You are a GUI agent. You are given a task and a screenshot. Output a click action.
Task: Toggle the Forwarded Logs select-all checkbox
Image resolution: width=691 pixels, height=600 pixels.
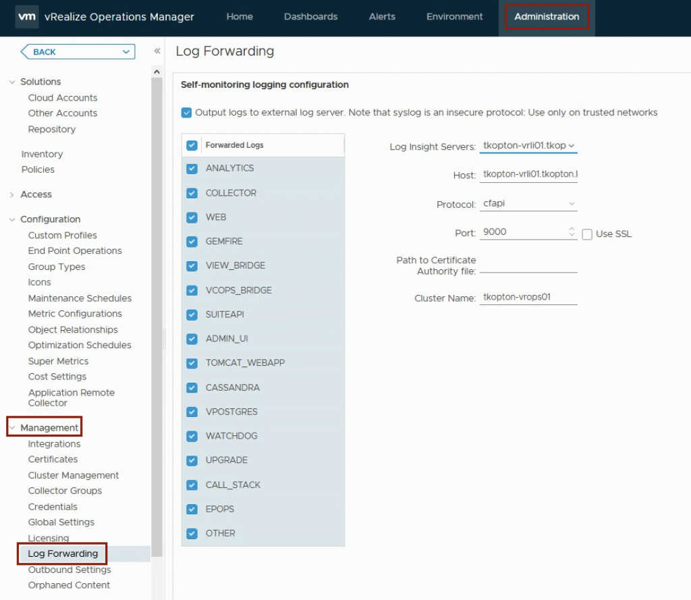[x=192, y=146]
